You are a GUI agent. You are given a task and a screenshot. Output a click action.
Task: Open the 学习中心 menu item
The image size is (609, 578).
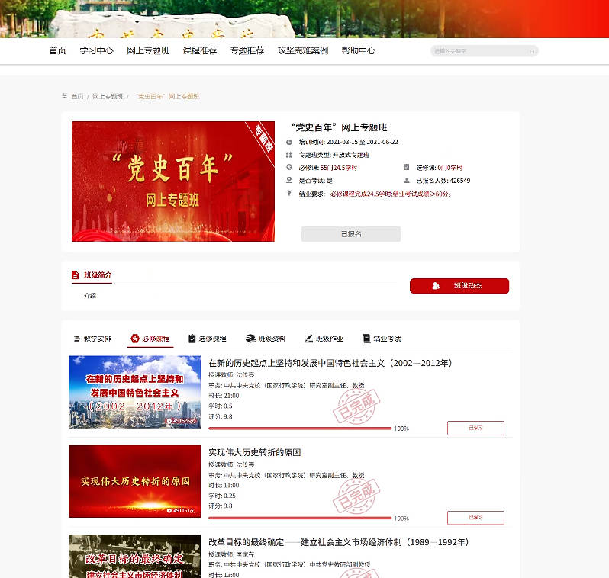coord(96,50)
